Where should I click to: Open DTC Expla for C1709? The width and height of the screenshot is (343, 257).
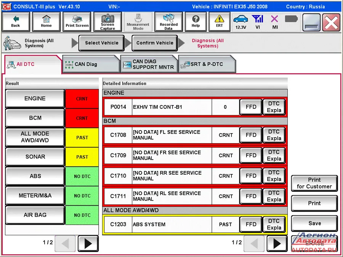tap(274, 156)
